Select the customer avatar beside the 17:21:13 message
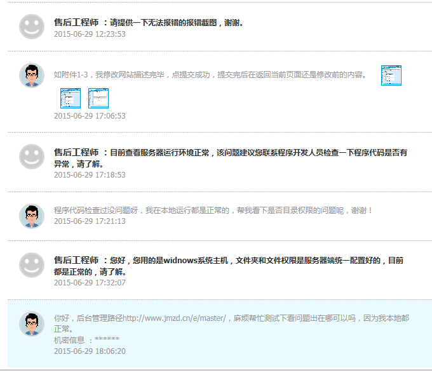432x371 pixels. point(32,216)
